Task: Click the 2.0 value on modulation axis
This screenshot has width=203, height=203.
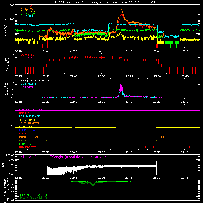Action: (x=12, y=79)
